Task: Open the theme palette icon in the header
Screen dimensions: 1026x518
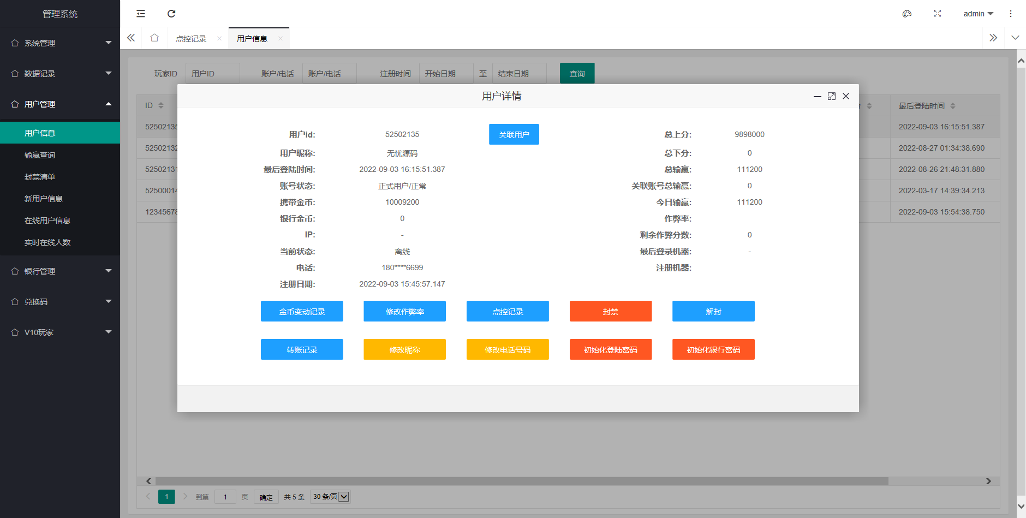Action: [x=907, y=13]
